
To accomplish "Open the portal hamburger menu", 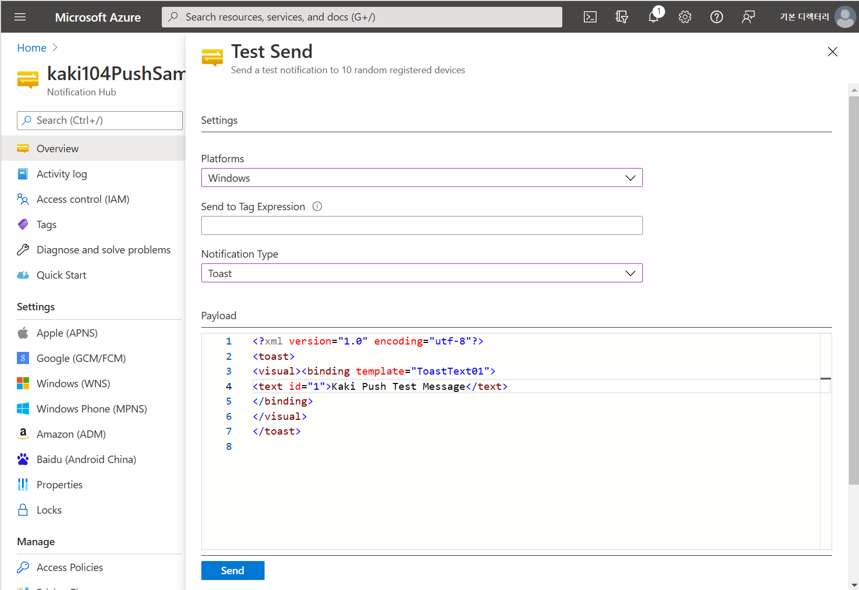I will click(x=20, y=17).
